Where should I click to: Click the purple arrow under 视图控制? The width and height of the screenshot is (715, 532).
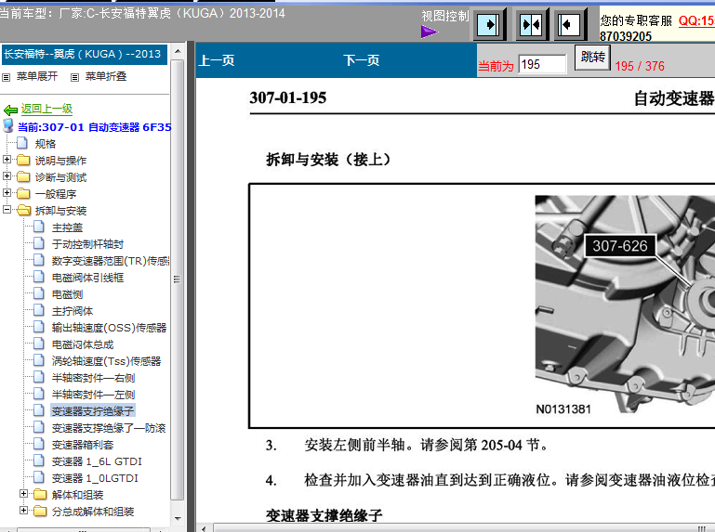click(x=429, y=32)
